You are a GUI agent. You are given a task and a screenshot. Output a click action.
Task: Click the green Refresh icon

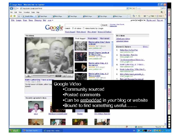[130, 8]
